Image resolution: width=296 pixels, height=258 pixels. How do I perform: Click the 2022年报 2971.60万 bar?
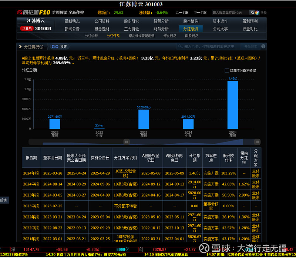[x=55, y=124]
